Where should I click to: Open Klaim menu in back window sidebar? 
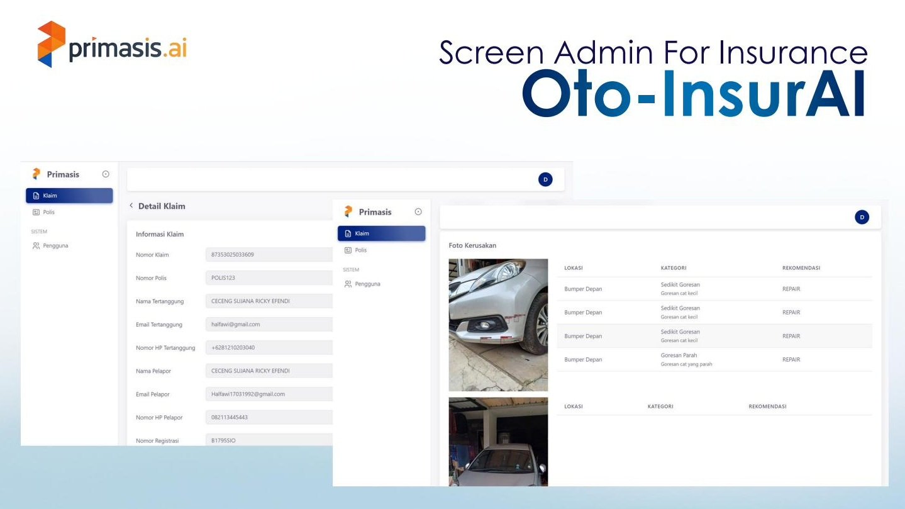69,196
